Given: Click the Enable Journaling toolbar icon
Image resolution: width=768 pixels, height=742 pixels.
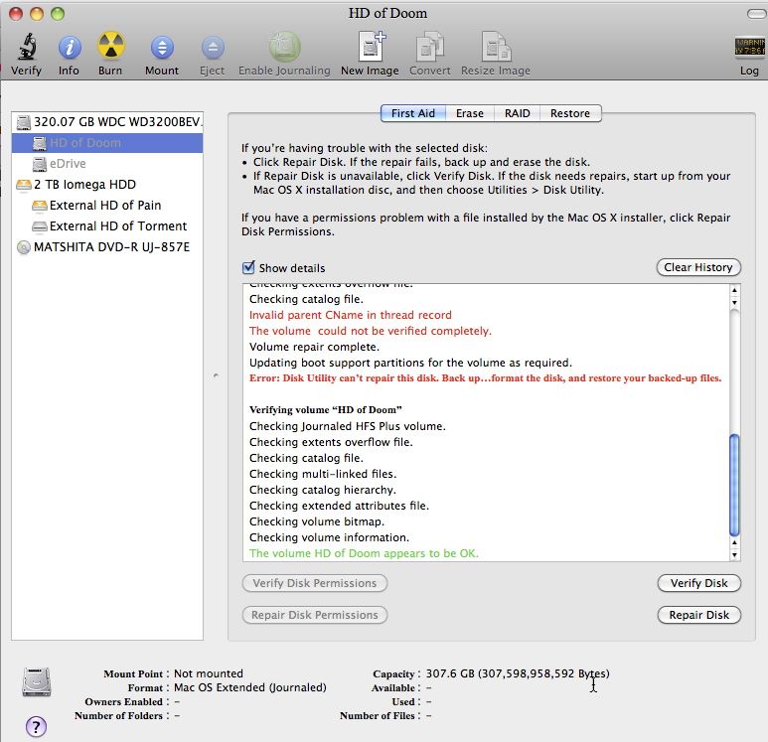Looking at the screenshot, I should click(x=284, y=47).
